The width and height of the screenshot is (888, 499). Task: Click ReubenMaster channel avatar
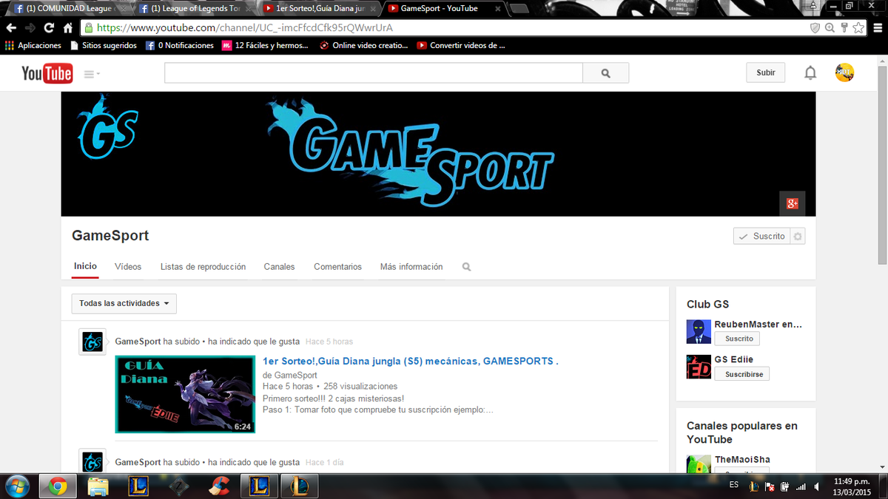point(699,331)
